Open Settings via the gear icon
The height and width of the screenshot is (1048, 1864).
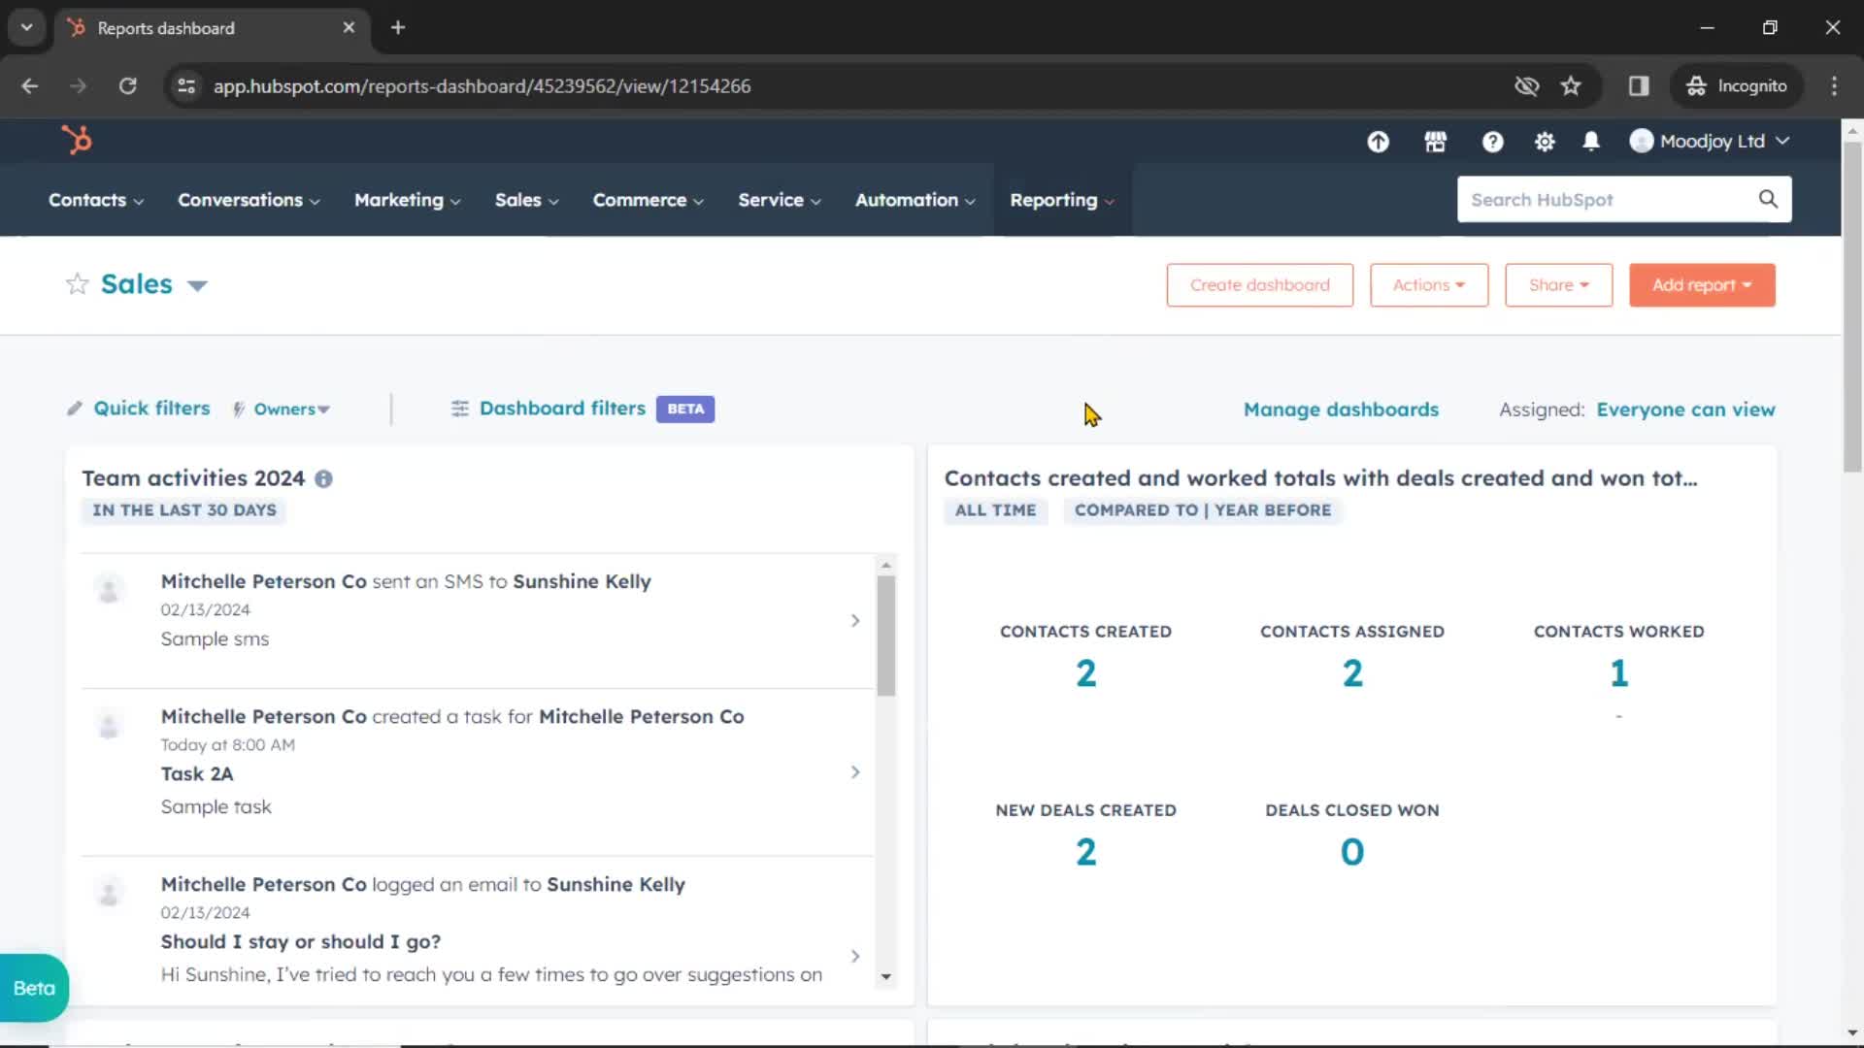[x=1545, y=141]
